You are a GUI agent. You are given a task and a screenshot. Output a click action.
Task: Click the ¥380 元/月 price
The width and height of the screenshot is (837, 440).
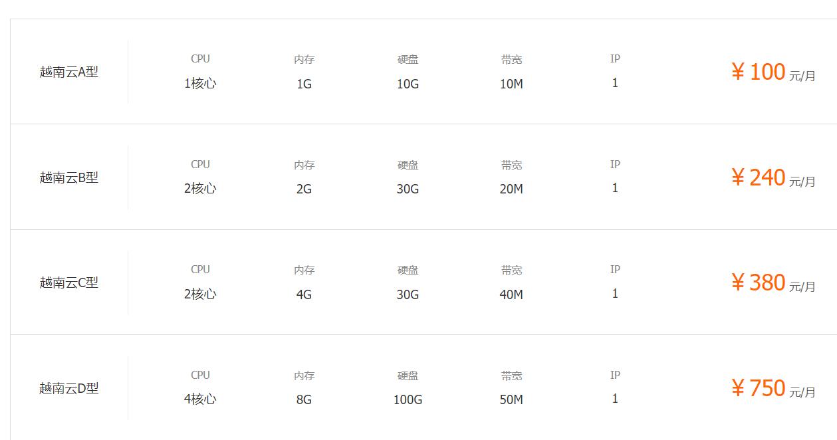tap(773, 282)
